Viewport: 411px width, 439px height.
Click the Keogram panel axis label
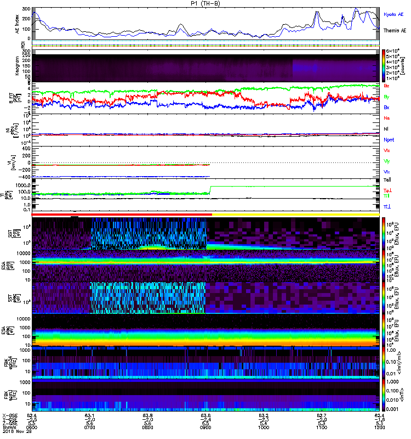coord(18,66)
